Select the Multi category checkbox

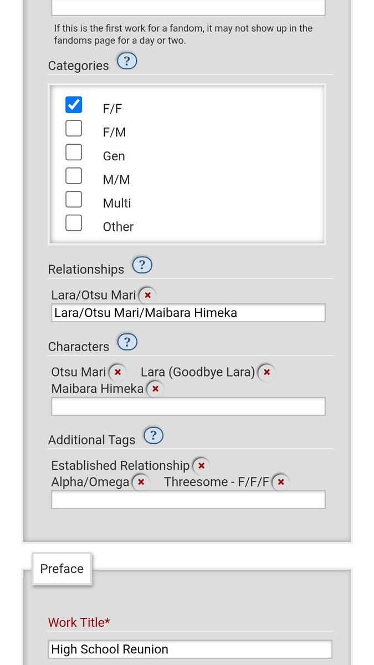(74, 199)
